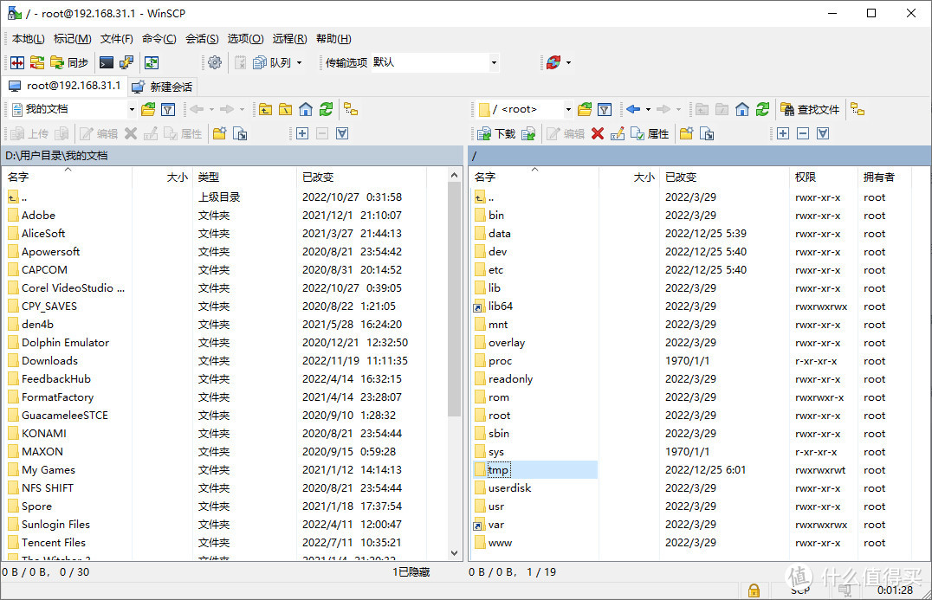Open the arrow next to globe icon

coord(569,62)
